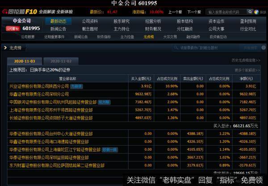This screenshot has width=268, height=186.
Task: Open 东方财富证券拉萨团结路第二证券营业部
Action: [x=57, y=165]
